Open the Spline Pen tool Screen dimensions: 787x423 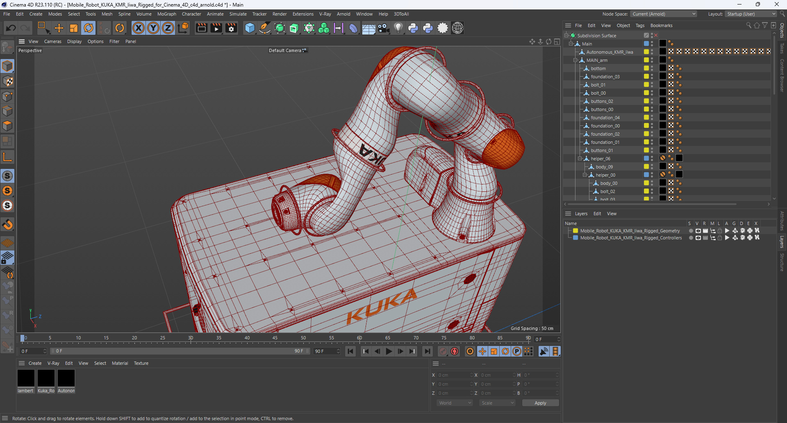click(x=265, y=28)
